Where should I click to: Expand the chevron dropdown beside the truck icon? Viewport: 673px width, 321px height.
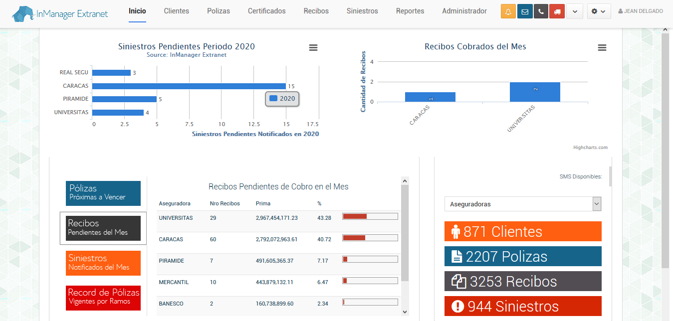tap(575, 11)
